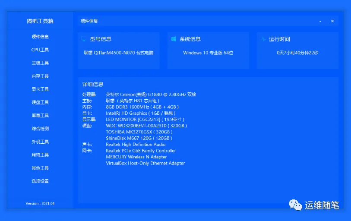Viewport: 351px width, 221px height.
Task: Click the 硬件信息 window title text
Action: [89, 21]
